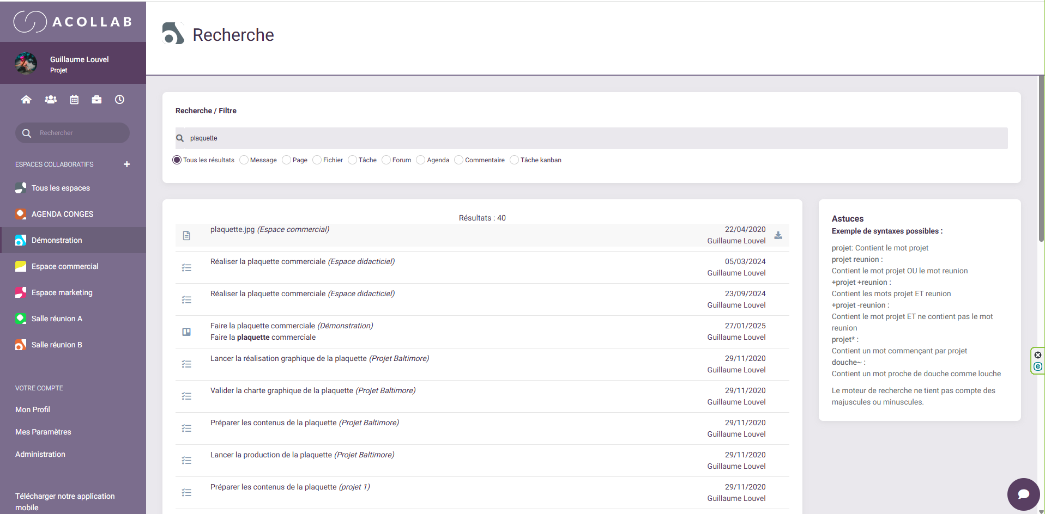Open the clock history icon

120,100
